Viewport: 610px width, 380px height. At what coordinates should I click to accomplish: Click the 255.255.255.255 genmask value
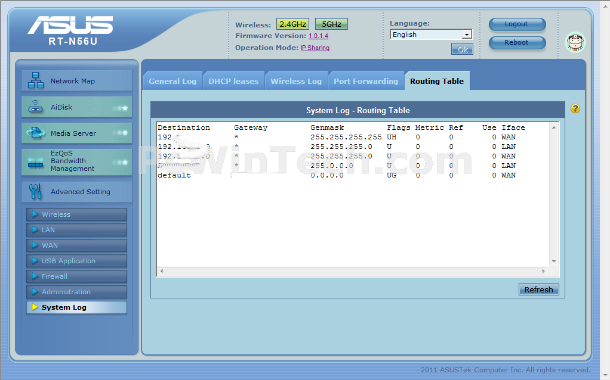[346, 137]
